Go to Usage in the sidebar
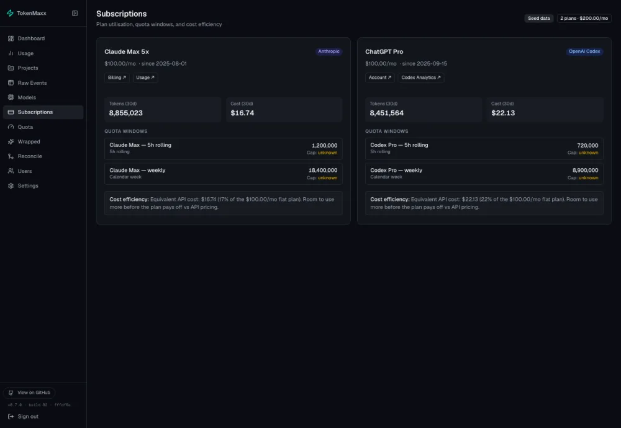Screen dimensions: 621x428 43,53
